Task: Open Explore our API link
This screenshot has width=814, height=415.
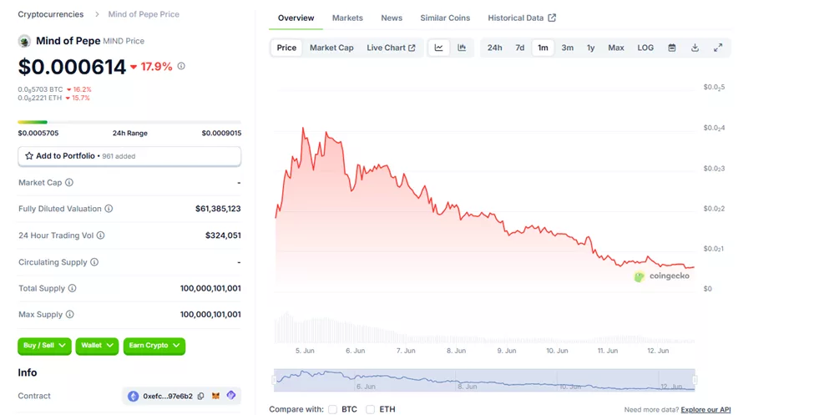Action: pyautogui.click(x=705, y=410)
